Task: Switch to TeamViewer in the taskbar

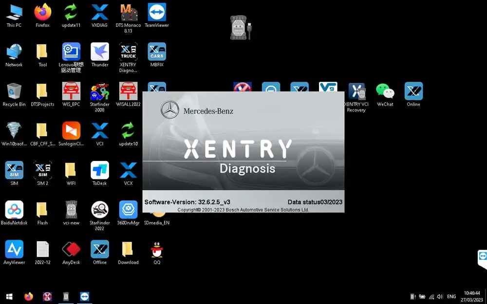Action: (x=84, y=297)
